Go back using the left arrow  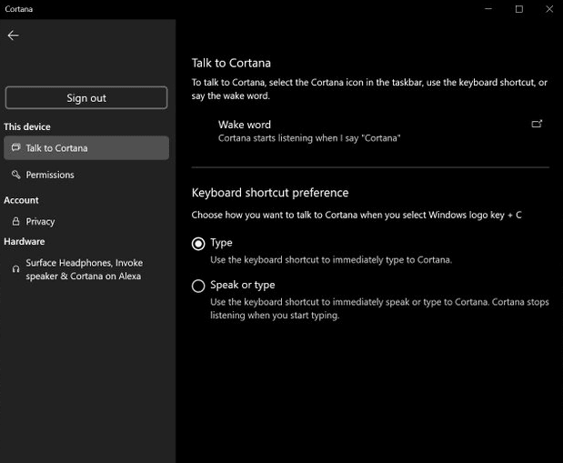point(14,35)
